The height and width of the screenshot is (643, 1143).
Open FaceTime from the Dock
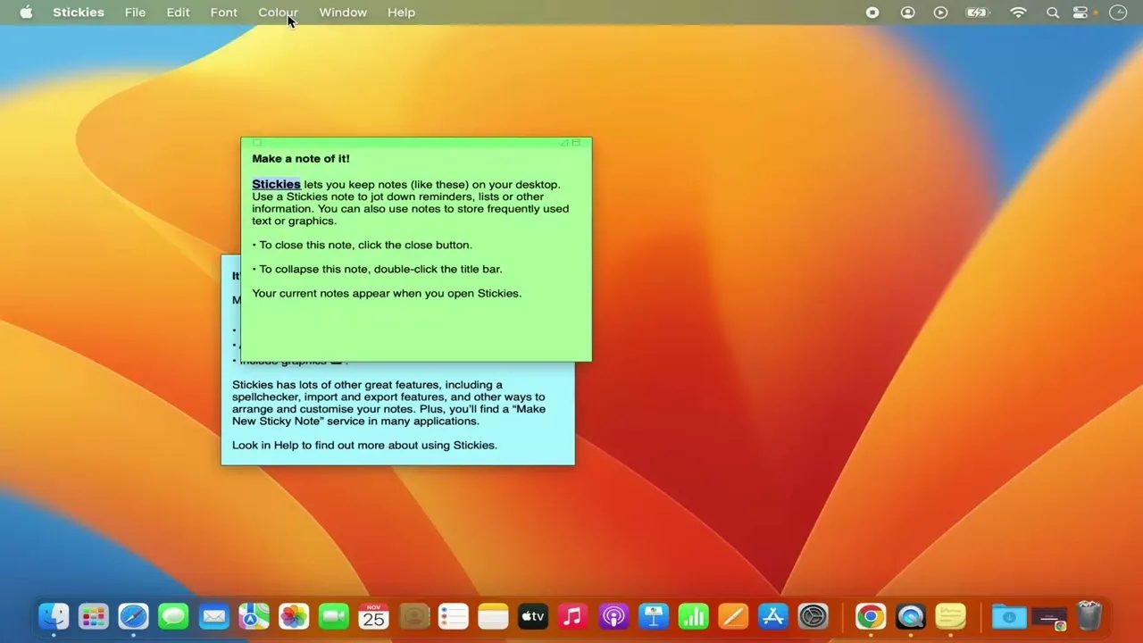click(333, 616)
